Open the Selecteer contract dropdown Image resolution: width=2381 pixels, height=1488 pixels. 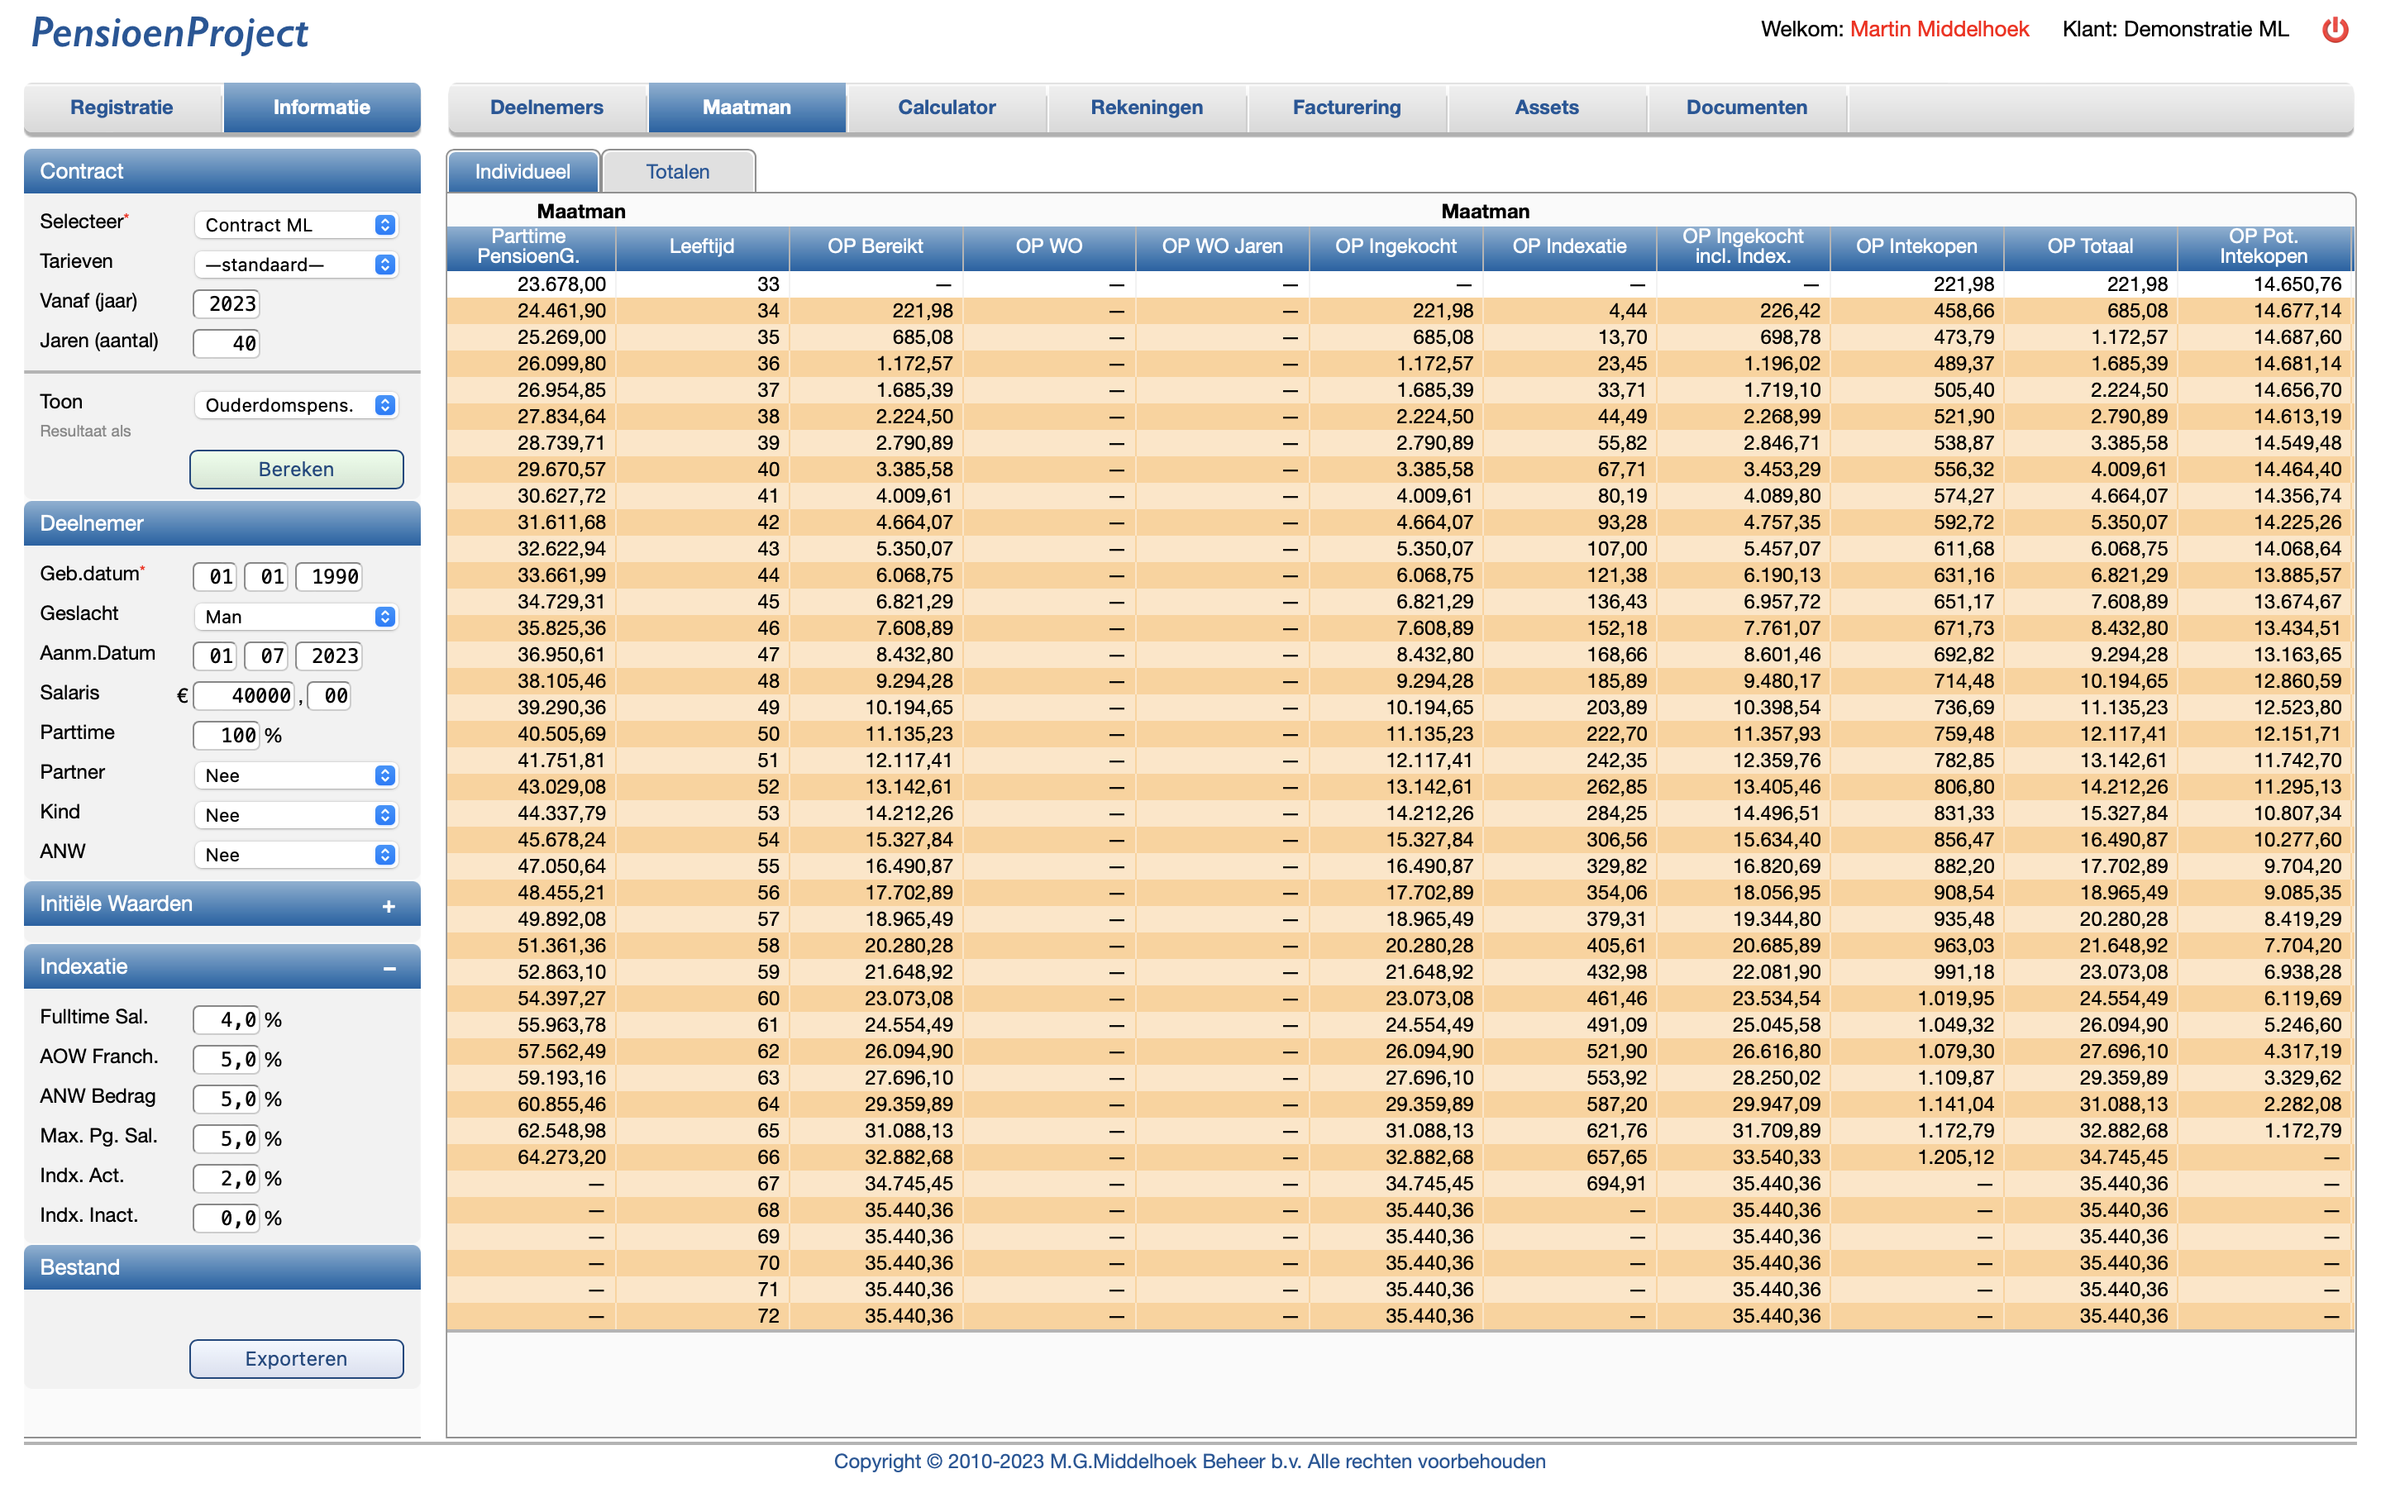(x=296, y=226)
